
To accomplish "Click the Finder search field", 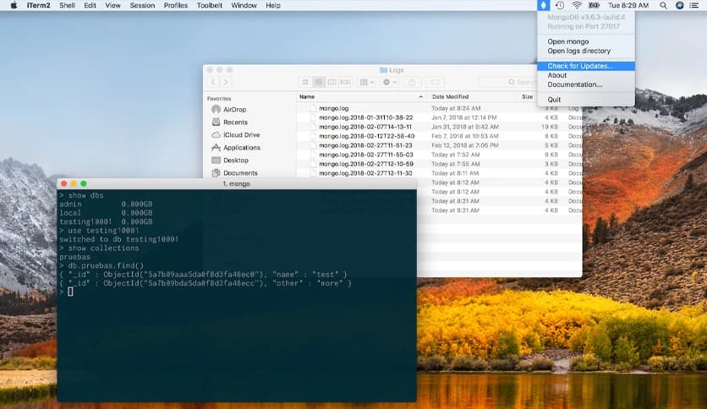I will click(x=507, y=82).
